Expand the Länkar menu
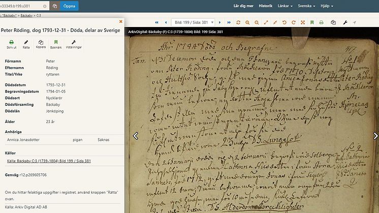Image resolution: width=379 pixels, height=213 pixels. (x=285, y=6)
